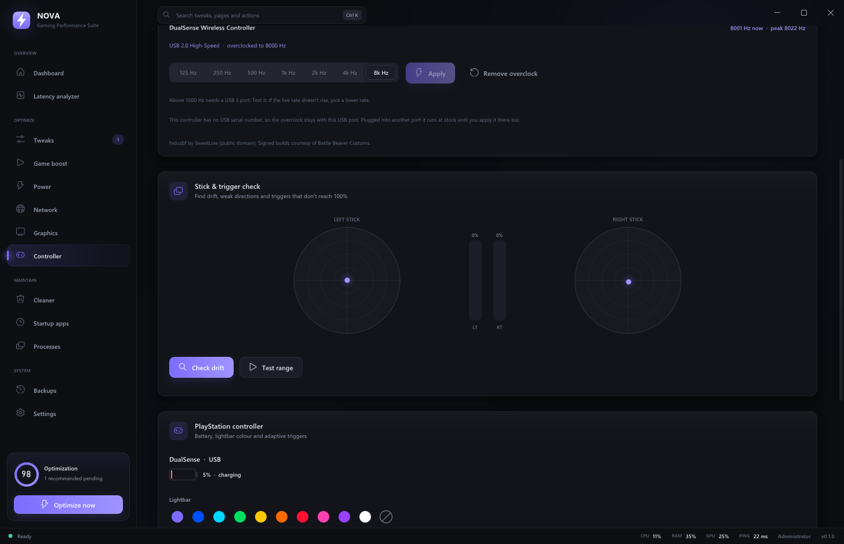Click the RAM 35% status entry

pos(683,536)
